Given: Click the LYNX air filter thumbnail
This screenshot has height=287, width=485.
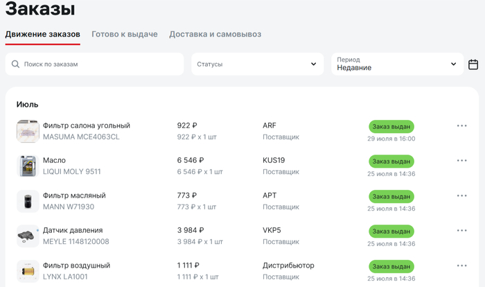Looking at the screenshot, I should click(x=28, y=271).
